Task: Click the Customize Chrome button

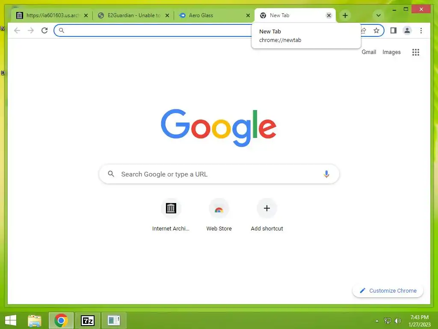Action: [x=388, y=291]
